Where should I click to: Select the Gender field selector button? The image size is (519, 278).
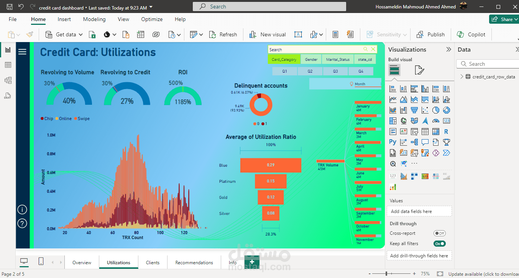point(311,60)
